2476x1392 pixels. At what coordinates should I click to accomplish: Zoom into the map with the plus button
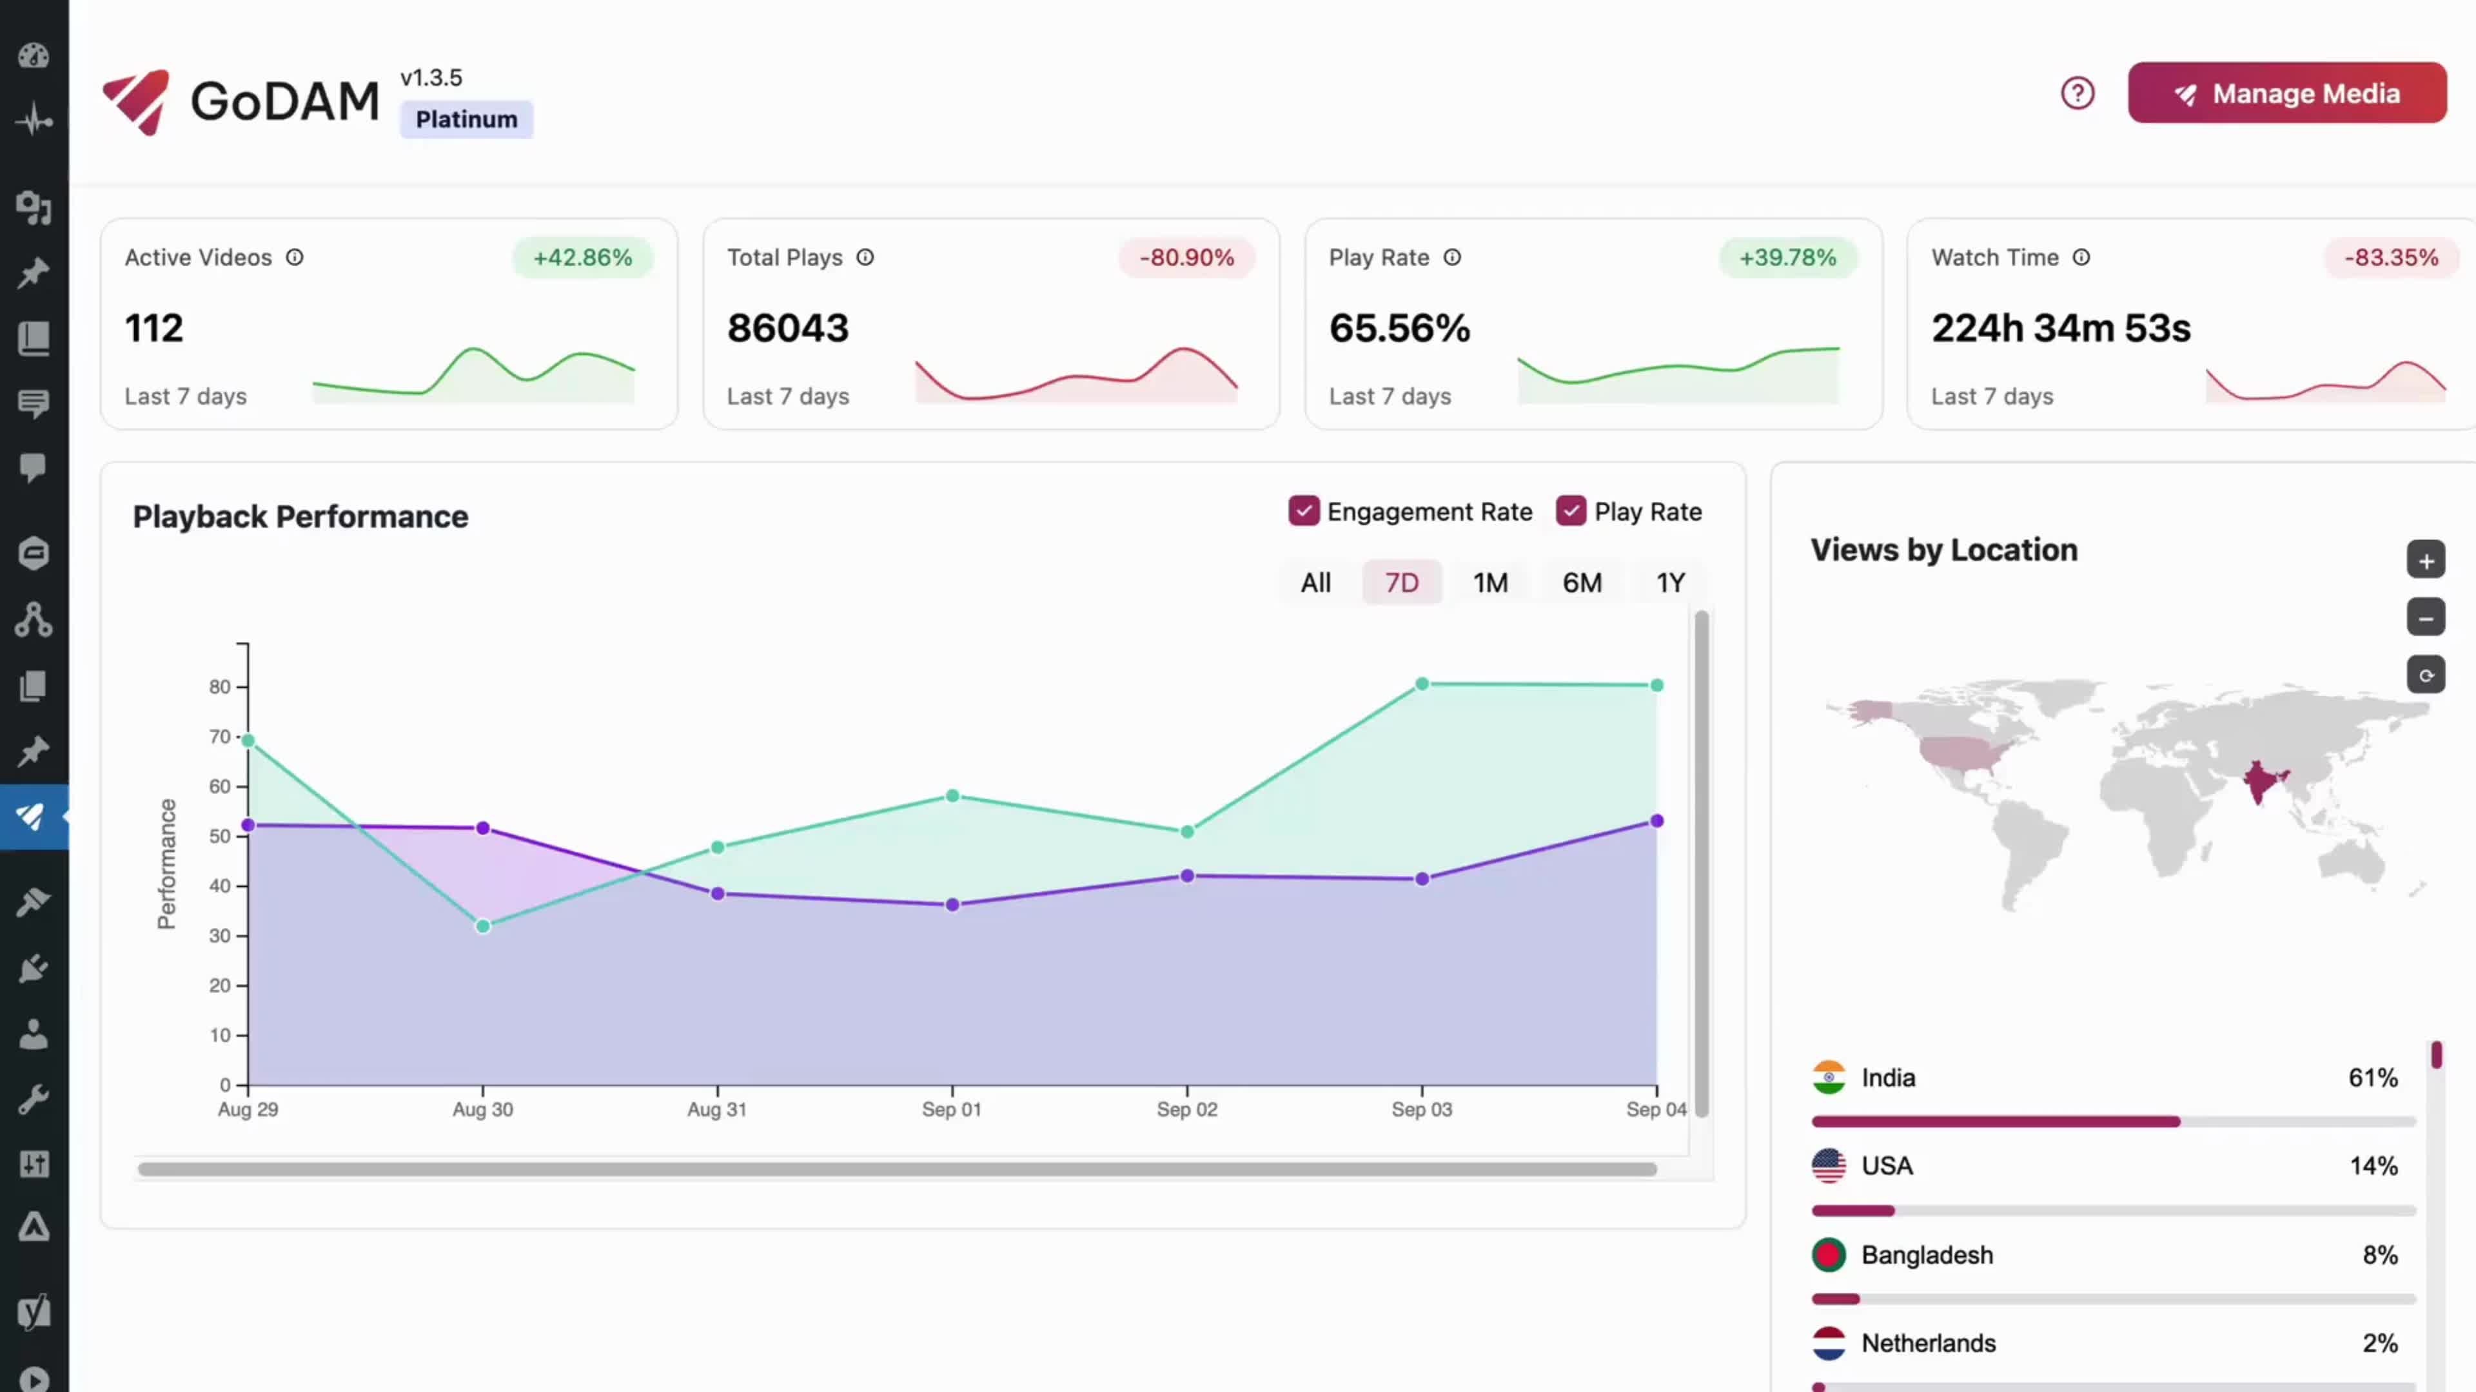[2426, 559]
